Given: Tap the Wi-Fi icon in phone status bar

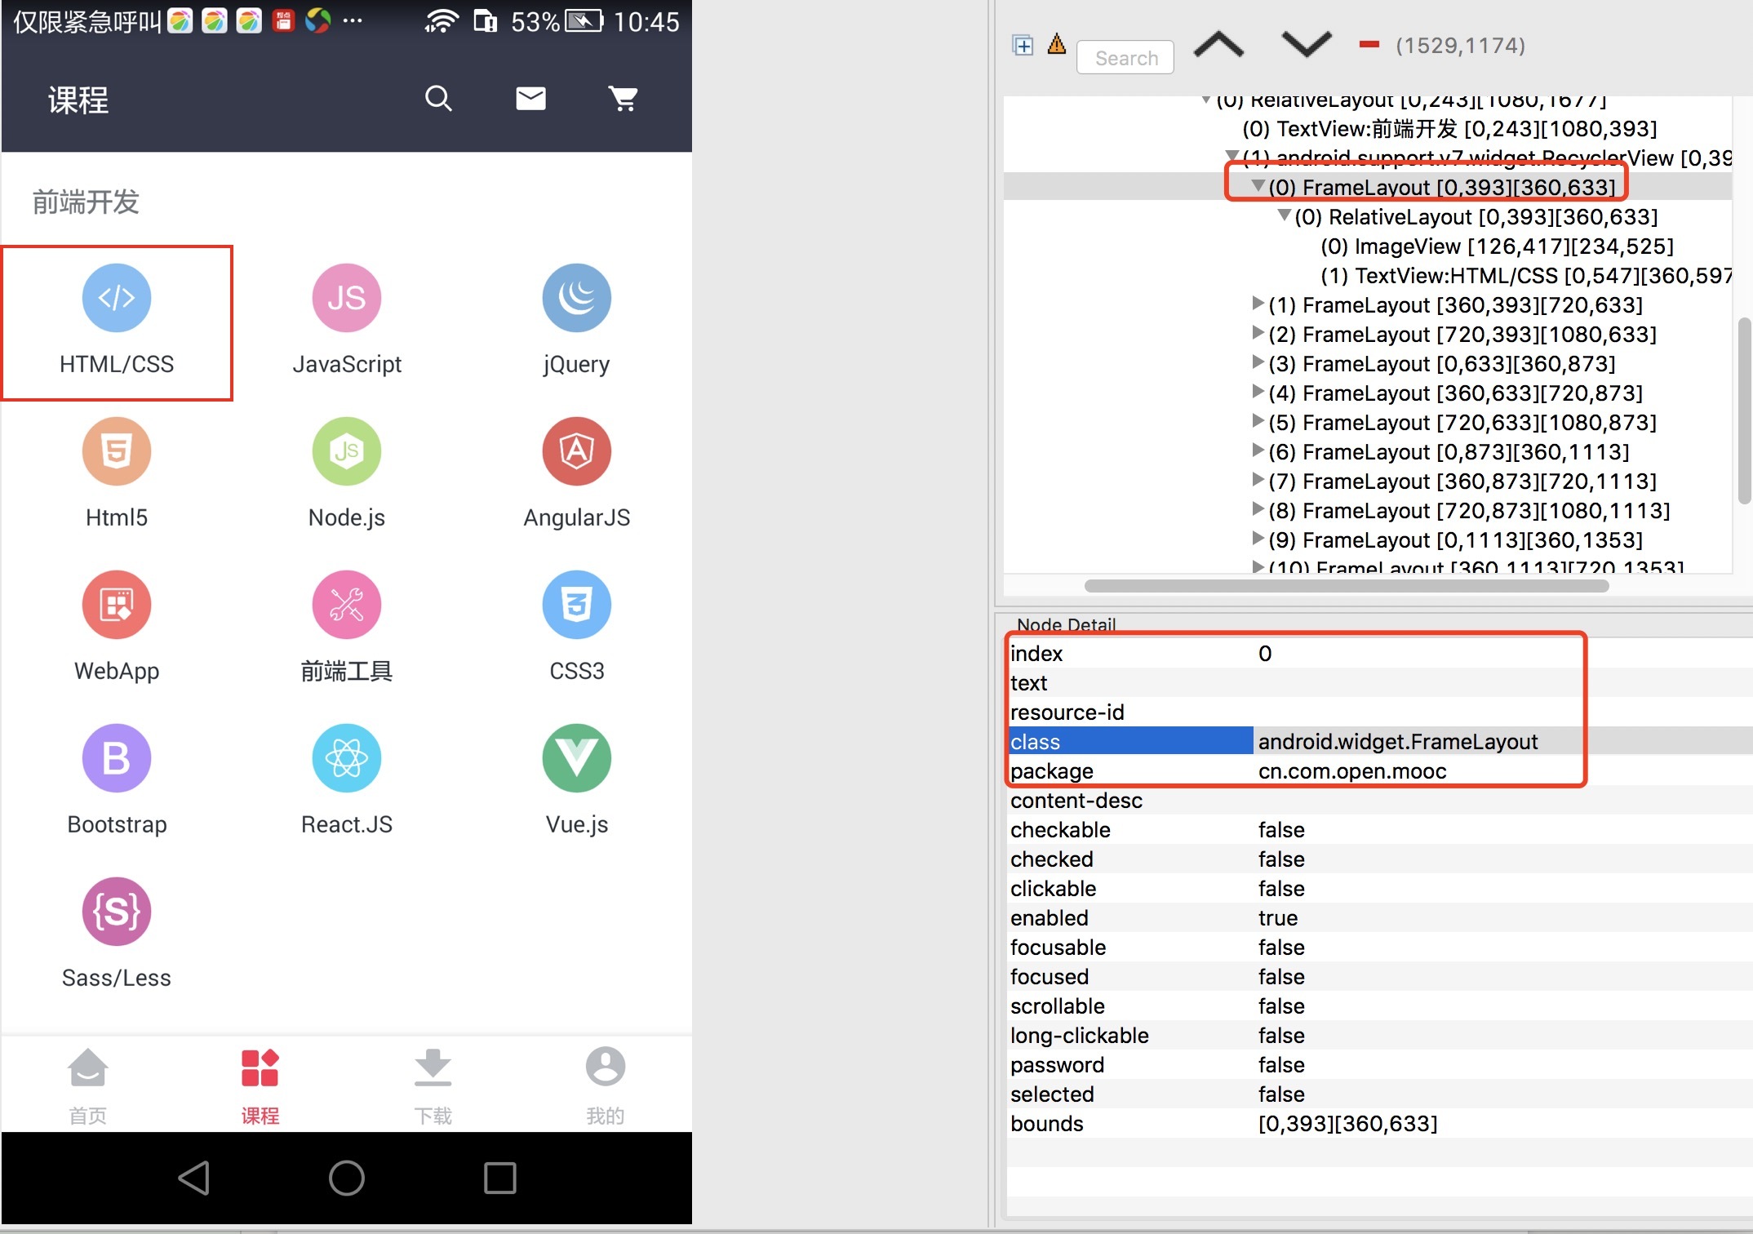Looking at the screenshot, I should pos(442,21).
